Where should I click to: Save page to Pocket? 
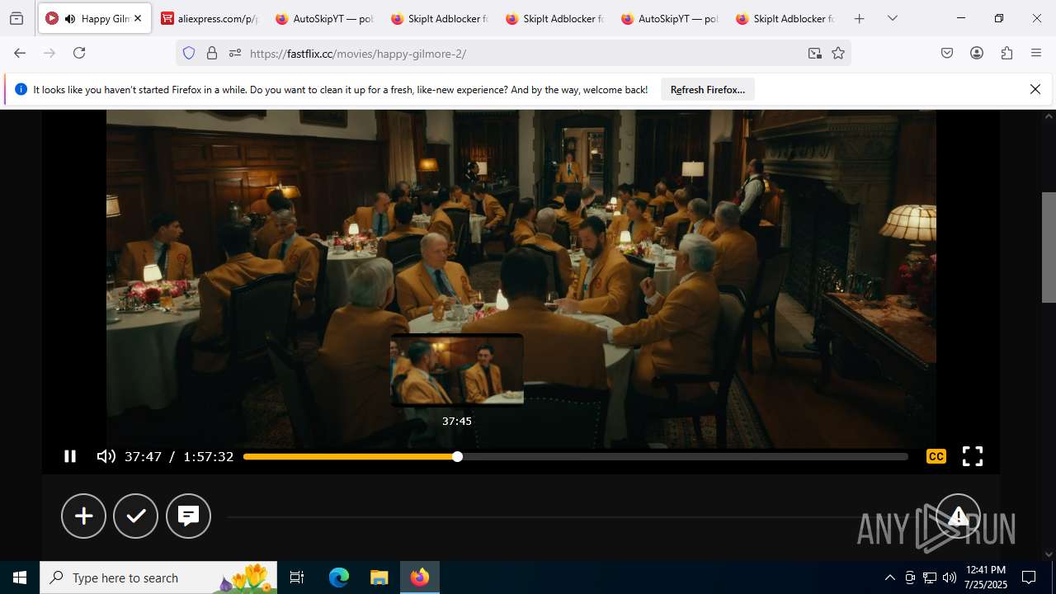pos(947,53)
